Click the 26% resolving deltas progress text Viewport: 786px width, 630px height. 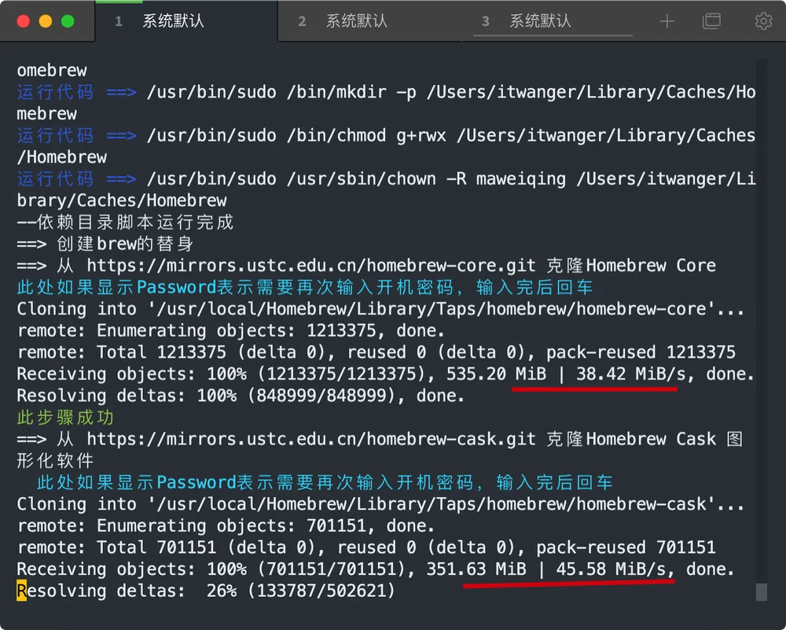pyautogui.click(x=222, y=591)
